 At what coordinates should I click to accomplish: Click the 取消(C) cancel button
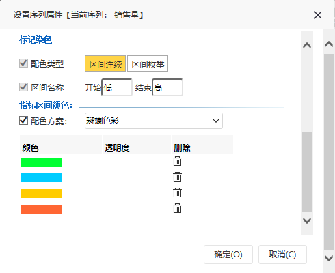(x=282, y=255)
